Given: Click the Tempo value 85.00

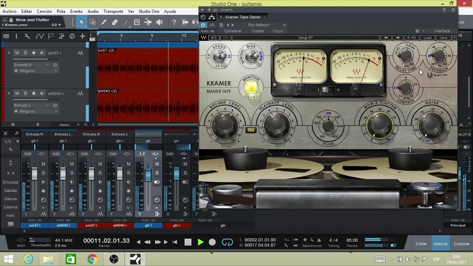Looking at the screenshot, I should pyautogui.click(x=352, y=240).
